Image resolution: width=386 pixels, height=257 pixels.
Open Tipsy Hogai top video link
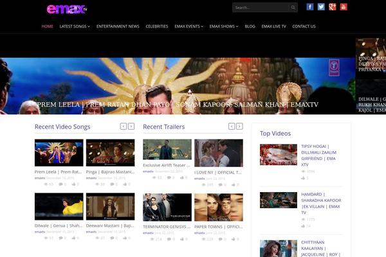pos(319,155)
